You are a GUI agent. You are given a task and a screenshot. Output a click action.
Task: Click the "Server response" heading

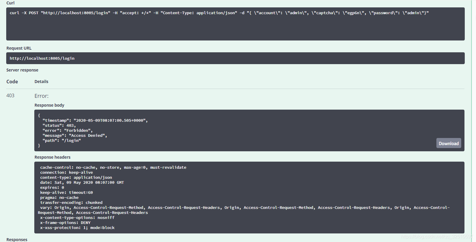(x=22, y=70)
